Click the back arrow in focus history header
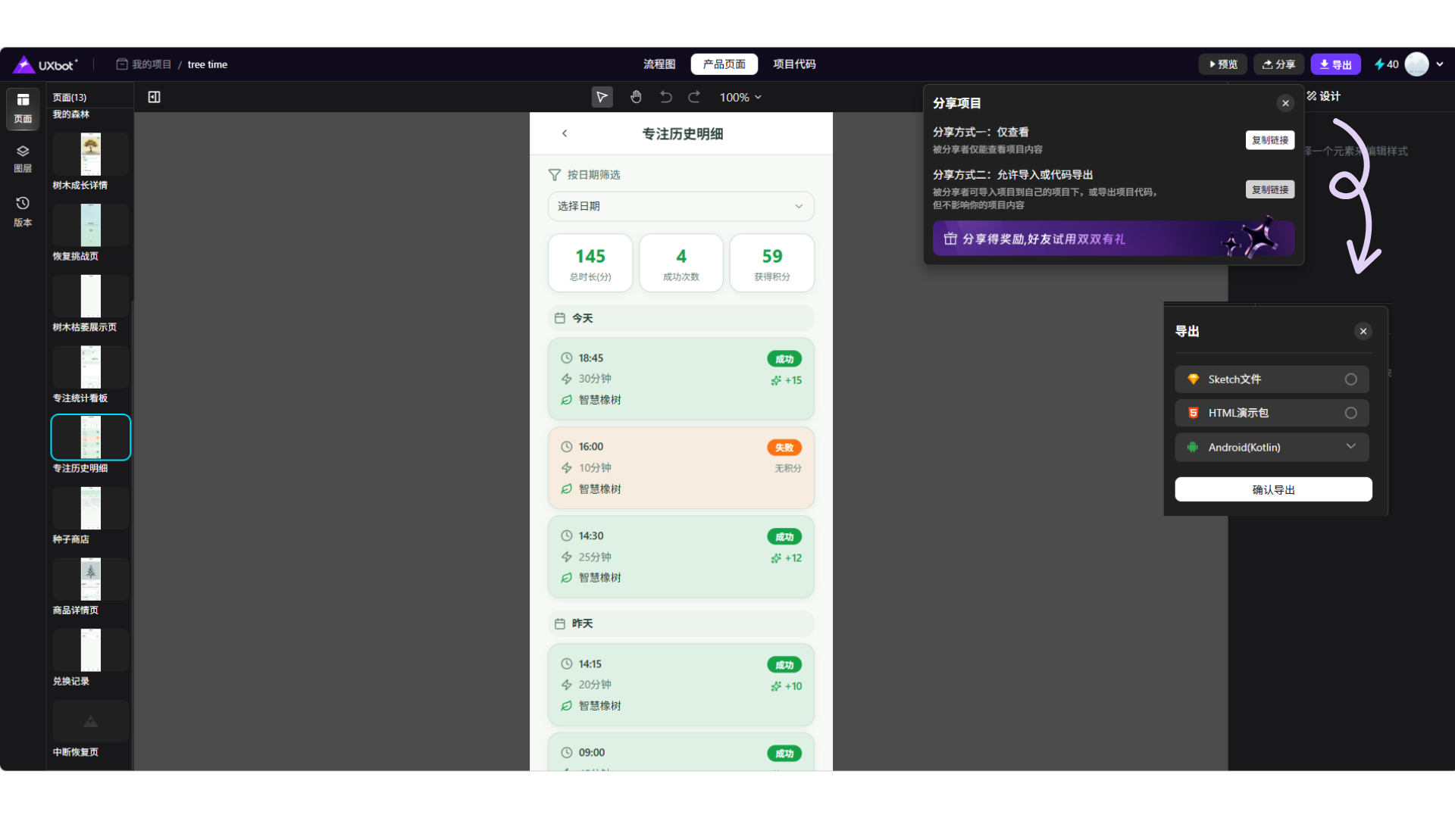1455x818 pixels. click(x=565, y=133)
